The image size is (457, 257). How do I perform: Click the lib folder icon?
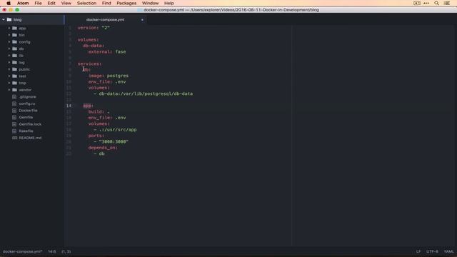[x=14, y=56]
